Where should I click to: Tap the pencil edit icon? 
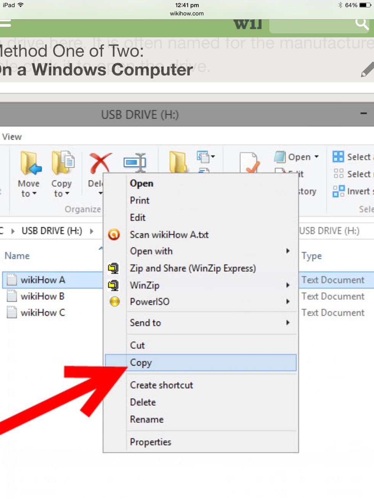pyautogui.click(x=366, y=70)
